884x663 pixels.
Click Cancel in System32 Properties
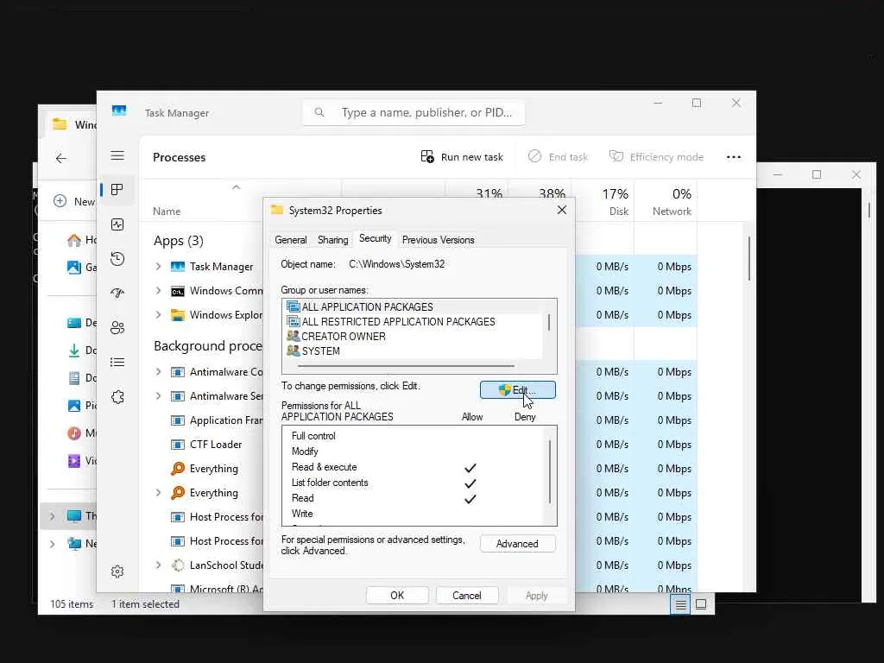click(467, 596)
